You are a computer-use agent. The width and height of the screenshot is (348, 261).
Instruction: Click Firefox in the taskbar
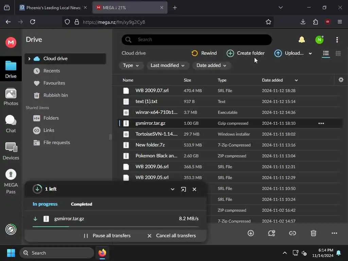[102, 253]
